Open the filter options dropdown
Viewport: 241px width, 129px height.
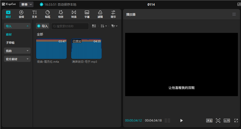click(114, 26)
